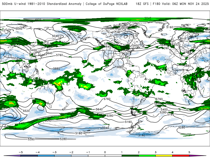Screen dimensions: 210x157
Task: Click the colorbar tick label "5"
Action: (x=189, y=152)
